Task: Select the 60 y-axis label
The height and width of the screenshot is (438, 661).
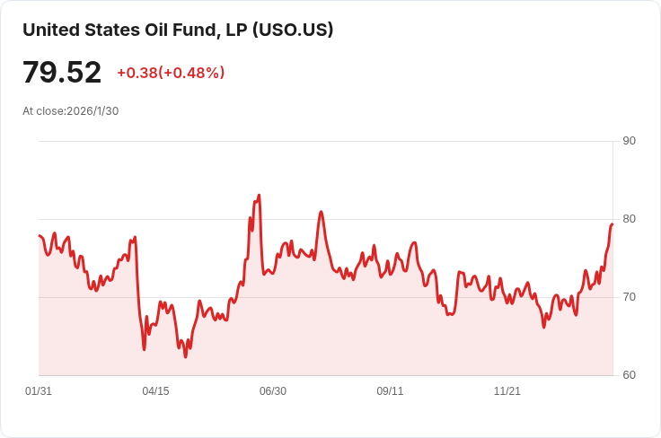Action: click(629, 375)
